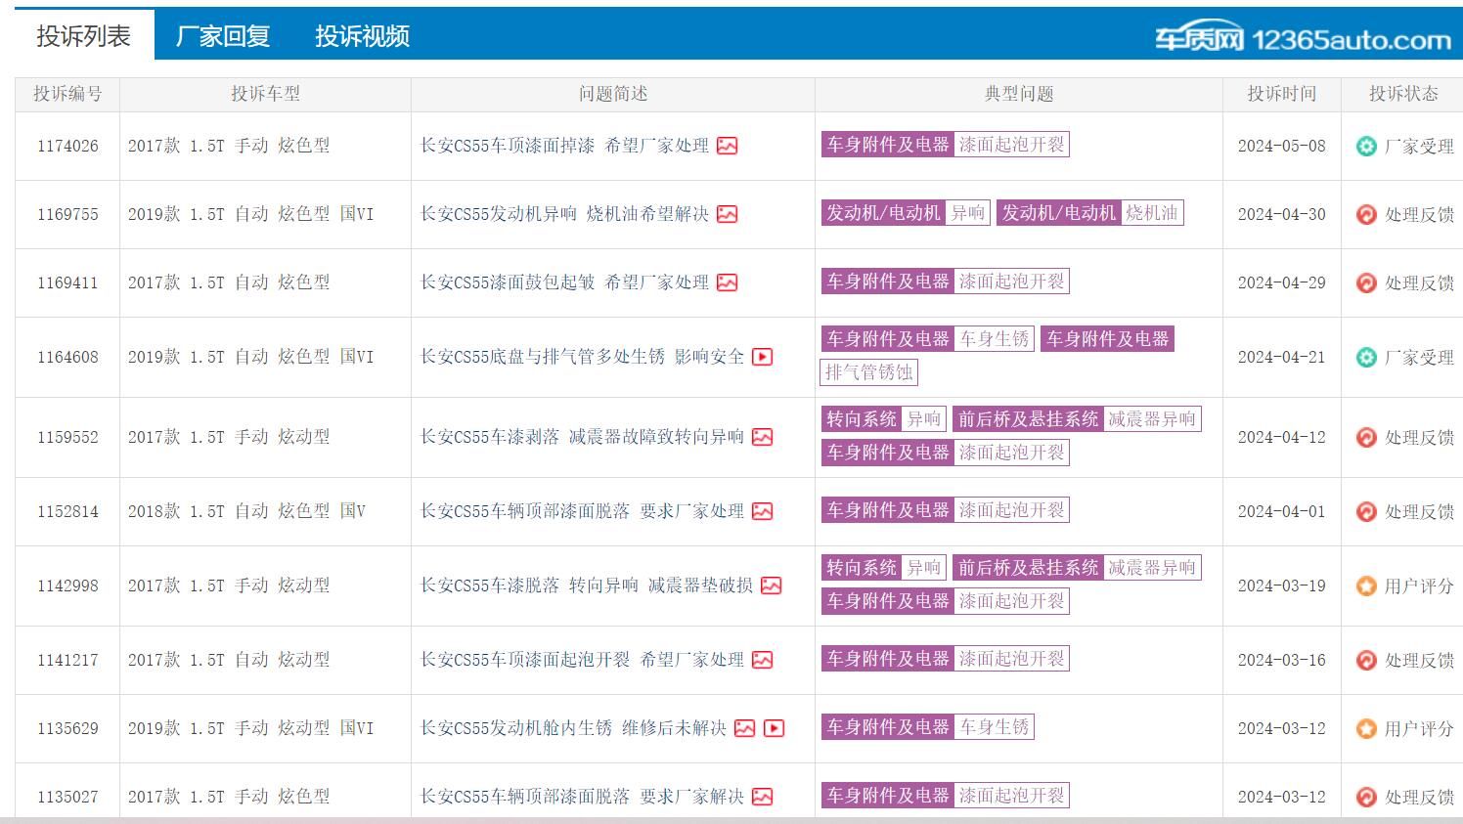The image size is (1463, 824).
Task: Click 用户评分 status icon for 1135629
Action: pos(1366,728)
